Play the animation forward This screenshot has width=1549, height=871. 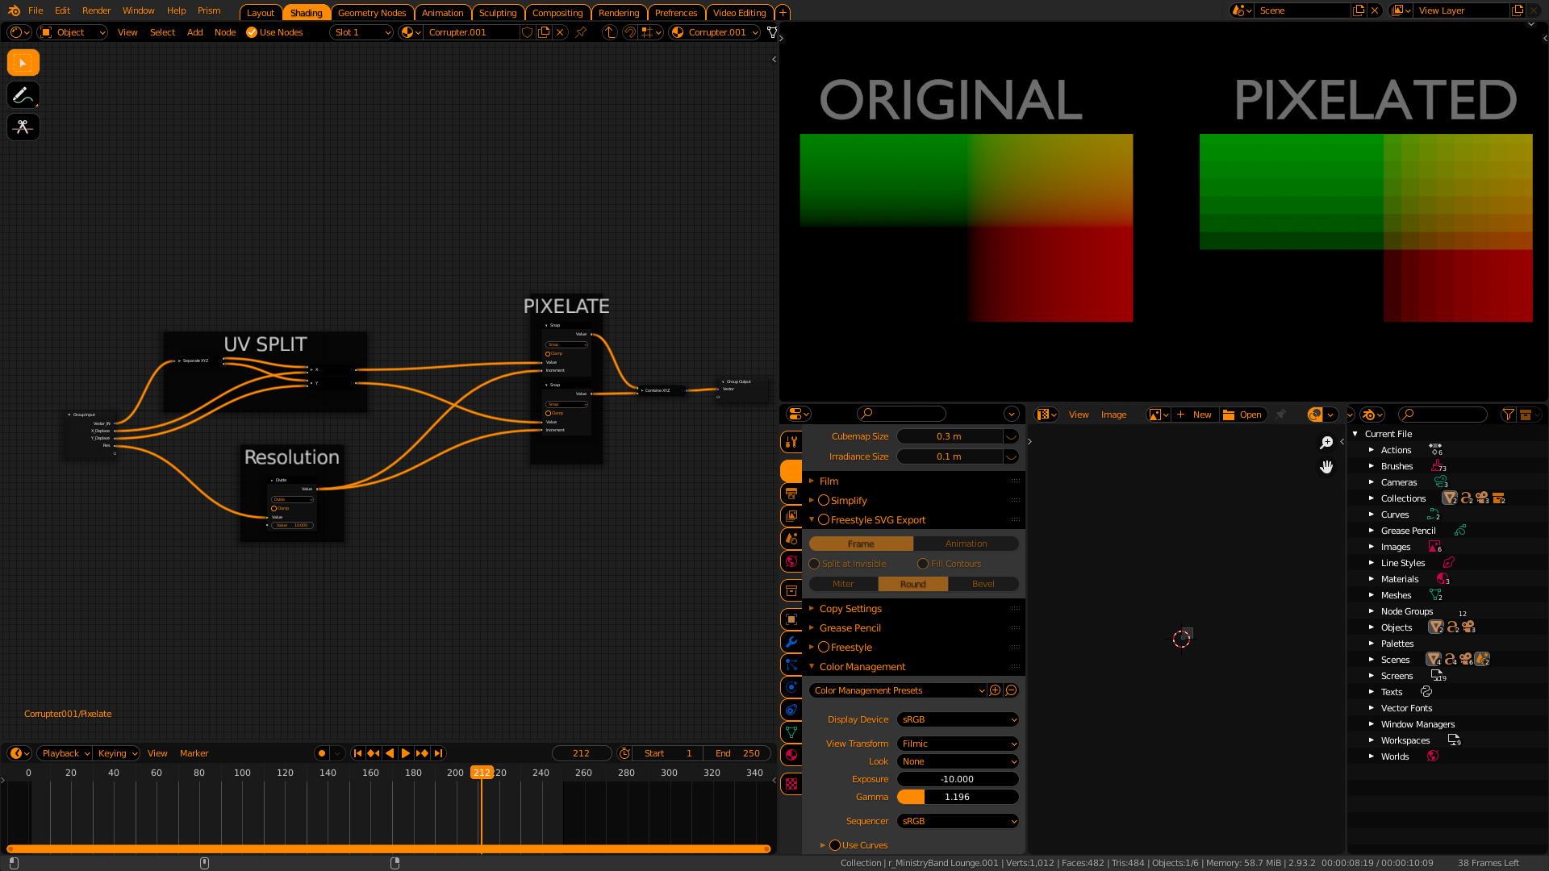coord(406,753)
